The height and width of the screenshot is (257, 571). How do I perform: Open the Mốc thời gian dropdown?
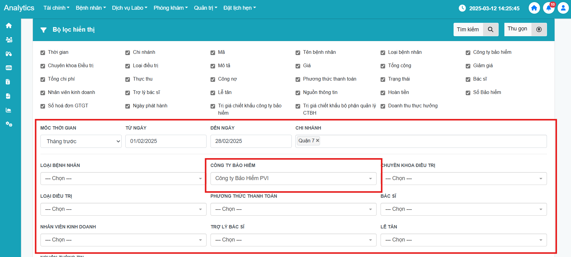click(x=81, y=141)
